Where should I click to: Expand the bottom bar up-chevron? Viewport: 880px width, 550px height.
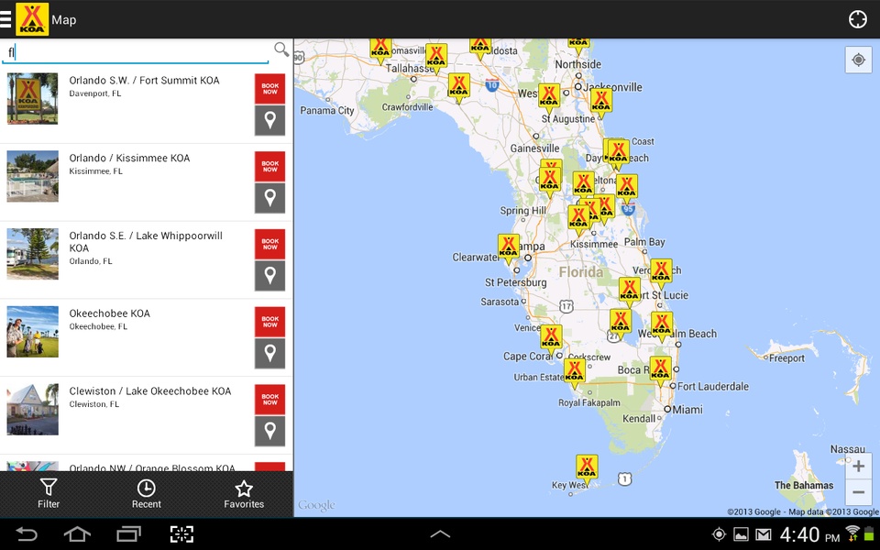pyautogui.click(x=440, y=534)
